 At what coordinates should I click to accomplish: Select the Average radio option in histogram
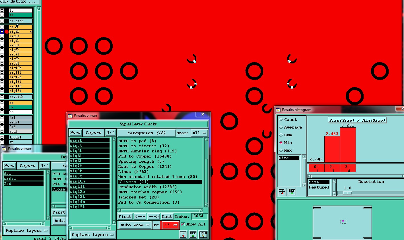(281, 127)
